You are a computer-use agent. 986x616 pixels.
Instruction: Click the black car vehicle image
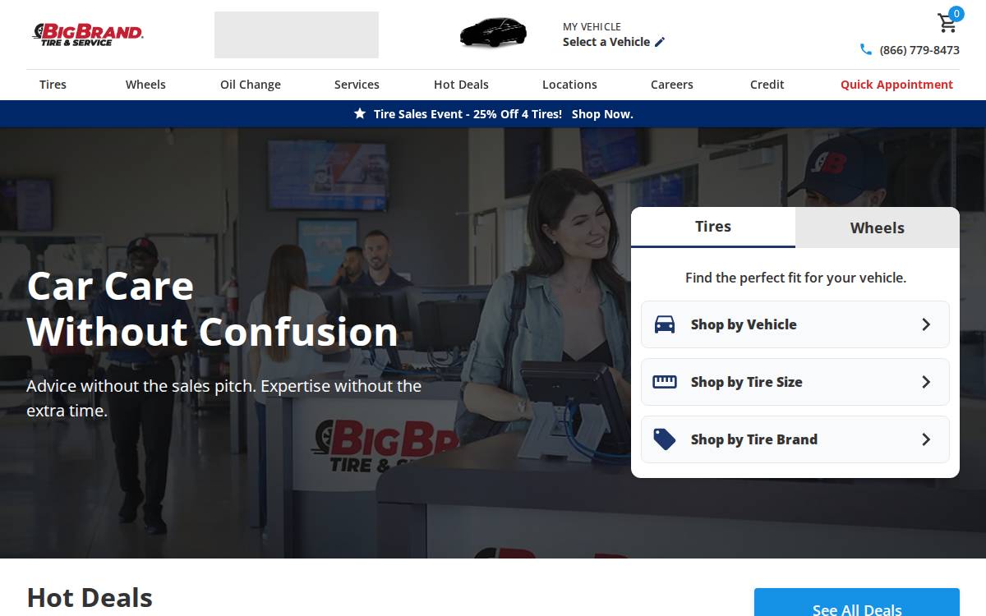click(x=493, y=33)
